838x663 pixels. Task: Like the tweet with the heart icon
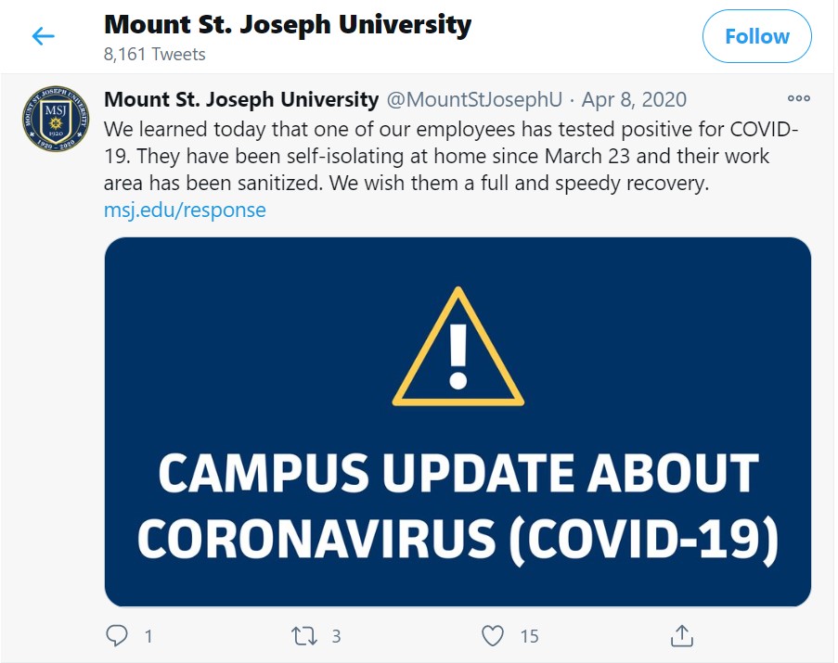point(492,635)
